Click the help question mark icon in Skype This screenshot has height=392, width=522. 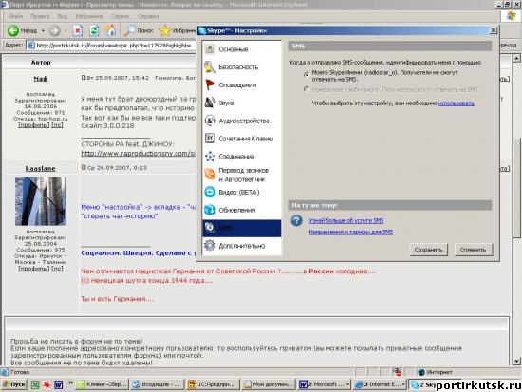[296, 221]
